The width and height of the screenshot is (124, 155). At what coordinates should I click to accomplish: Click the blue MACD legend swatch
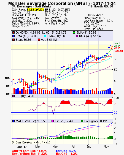14,121
